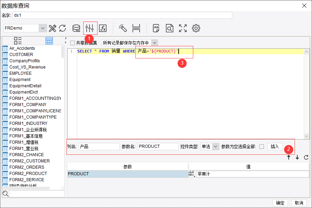Expand the editor to full screen
This screenshot has width=312, height=208.
pos(183,28)
